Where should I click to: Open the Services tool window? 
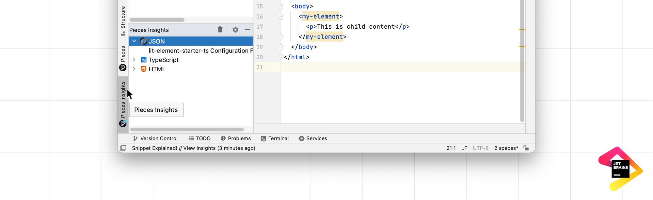click(x=313, y=138)
